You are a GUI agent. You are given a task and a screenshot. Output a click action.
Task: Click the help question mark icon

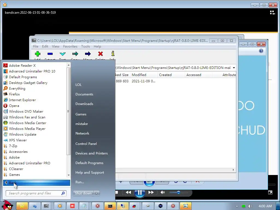(261, 51)
